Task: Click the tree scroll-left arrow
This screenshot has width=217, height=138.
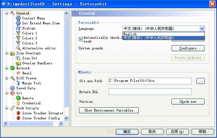Action: tap(6, 123)
